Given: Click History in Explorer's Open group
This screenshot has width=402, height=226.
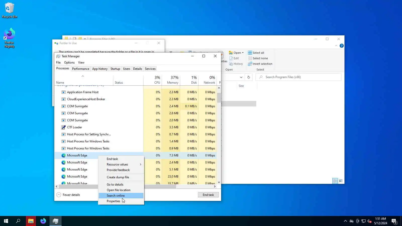Looking at the screenshot, I should 236,64.
